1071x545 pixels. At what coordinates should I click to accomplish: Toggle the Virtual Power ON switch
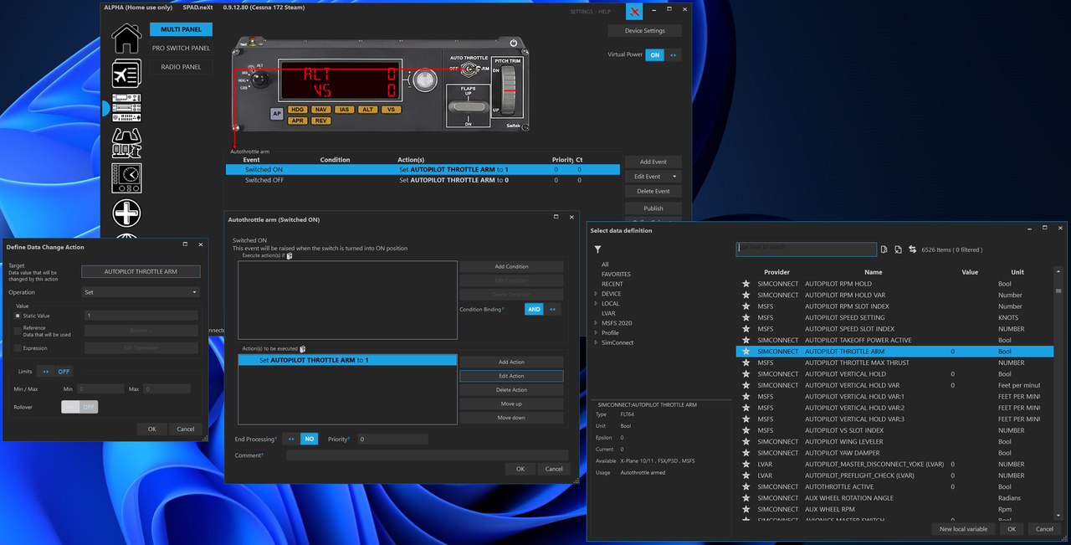coord(662,55)
